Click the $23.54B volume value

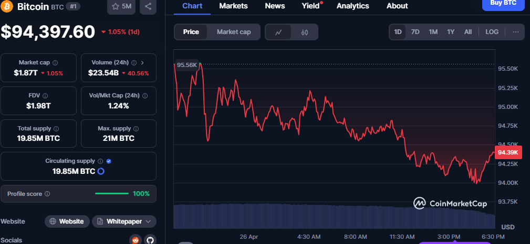tap(103, 73)
